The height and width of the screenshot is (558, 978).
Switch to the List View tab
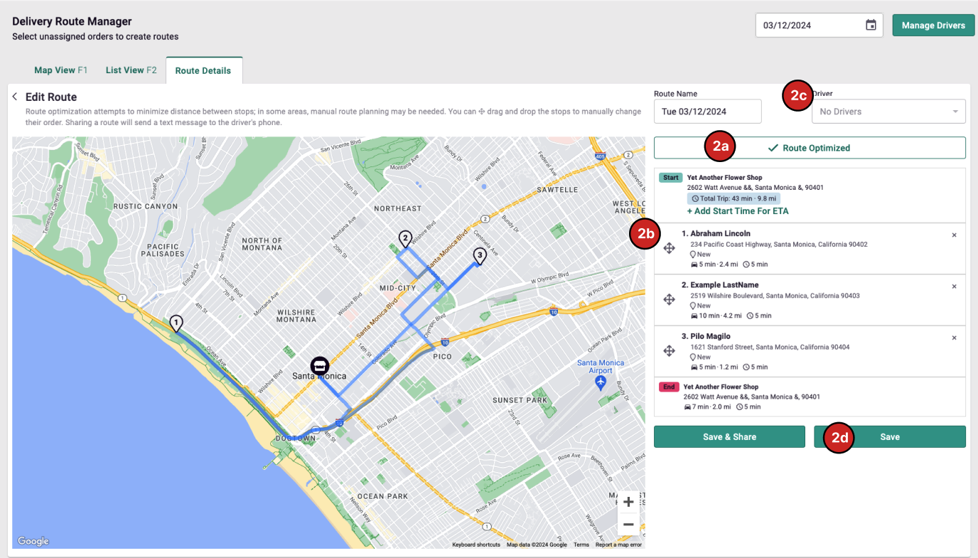pyautogui.click(x=131, y=70)
